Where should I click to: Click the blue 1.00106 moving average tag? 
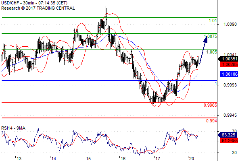point(229,74)
